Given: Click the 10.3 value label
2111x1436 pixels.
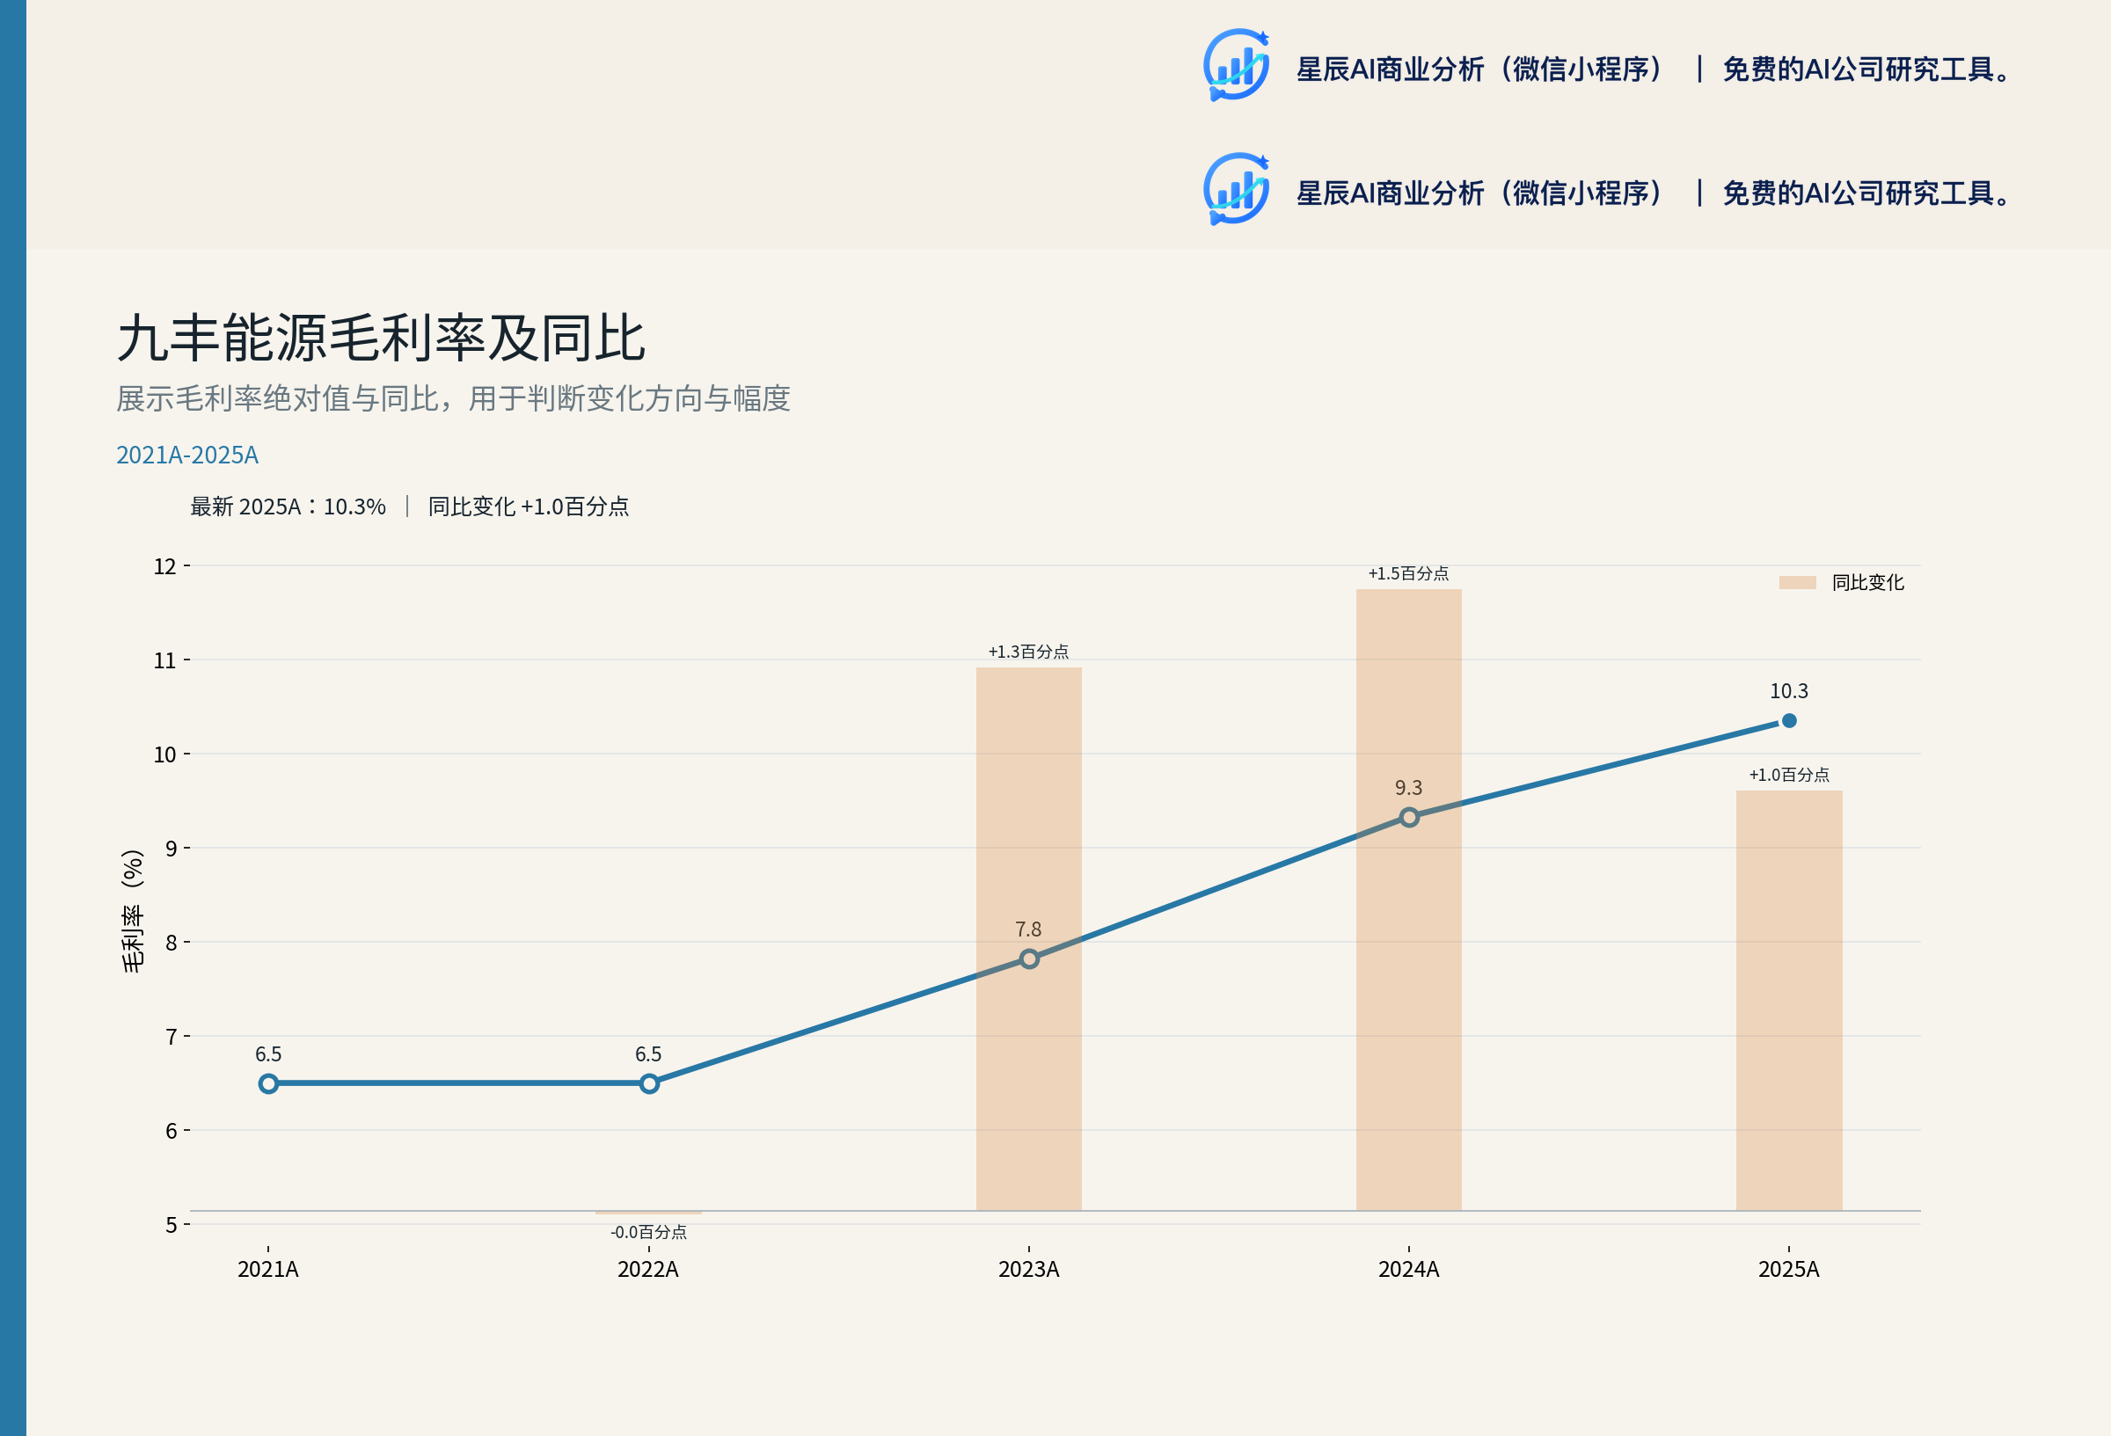Looking at the screenshot, I should click(x=1788, y=691).
